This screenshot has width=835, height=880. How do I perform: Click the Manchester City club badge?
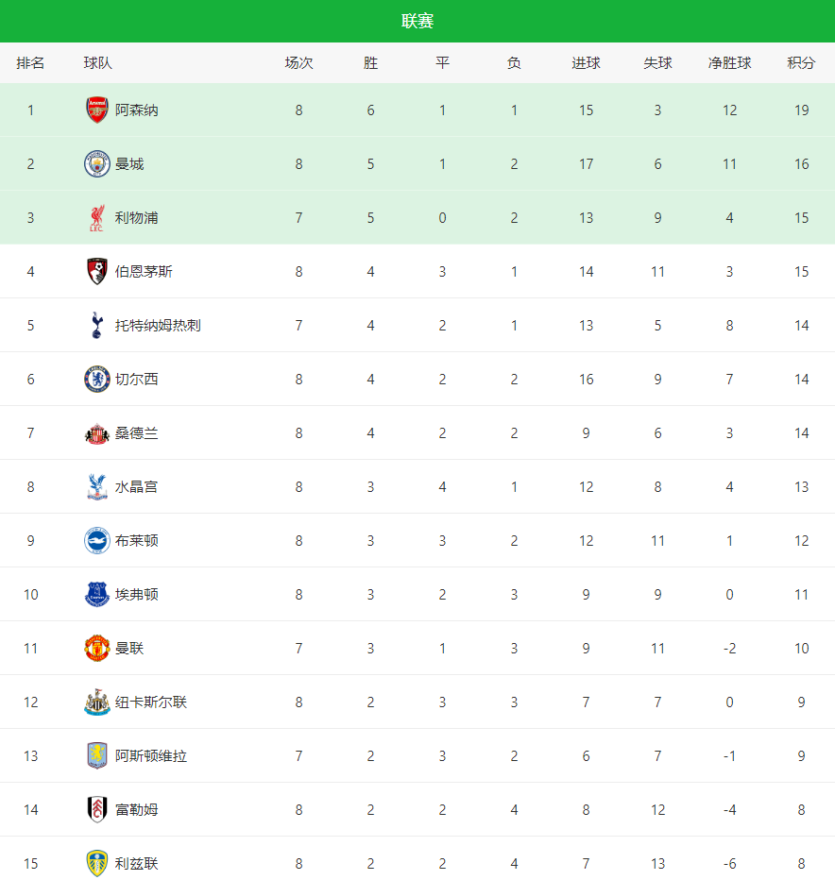(x=96, y=163)
